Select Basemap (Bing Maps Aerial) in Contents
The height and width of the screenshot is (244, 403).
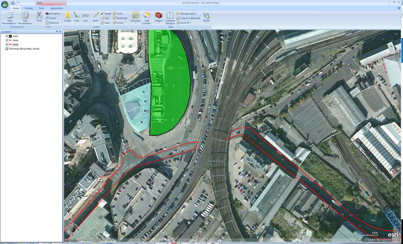[x=24, y=48]
